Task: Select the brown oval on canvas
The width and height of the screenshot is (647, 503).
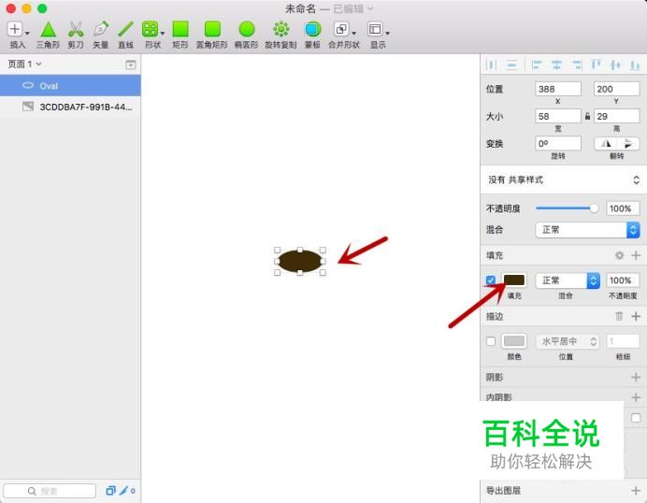Action: click(300, 261)
